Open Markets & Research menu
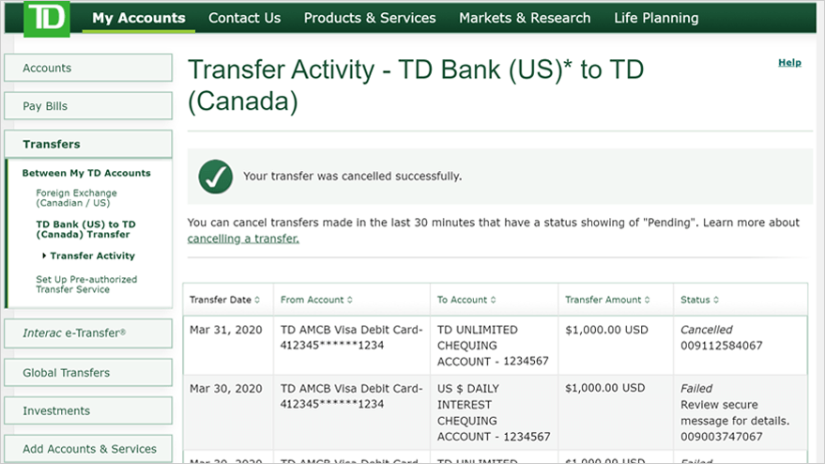Viewport: 825px width, 464px height. (525, 18)
